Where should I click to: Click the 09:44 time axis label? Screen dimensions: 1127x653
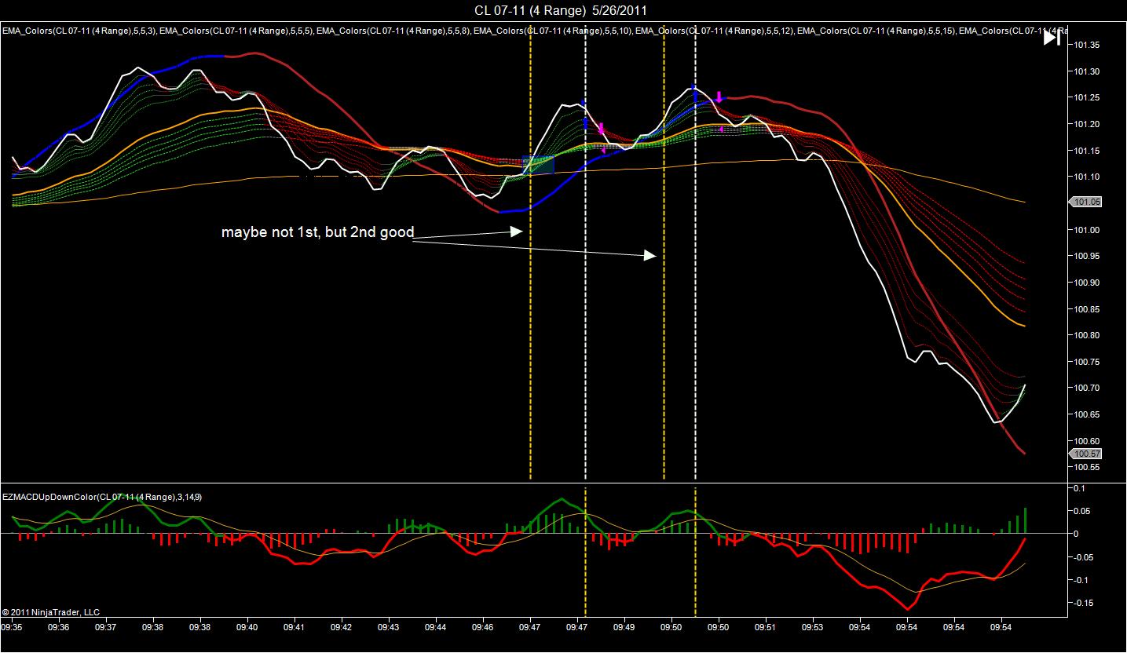point(436,628)
